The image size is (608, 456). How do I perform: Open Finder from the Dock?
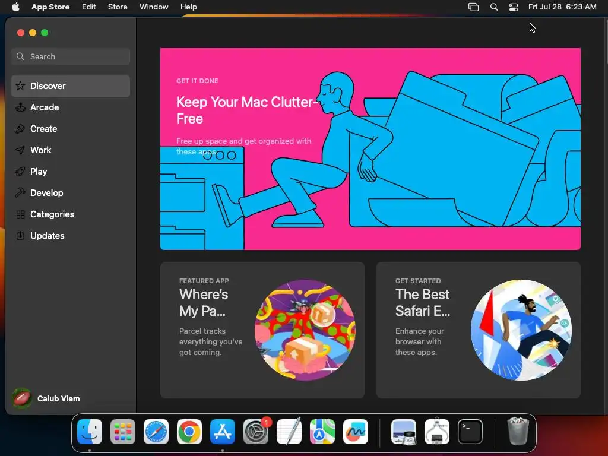tap(90, 432)
